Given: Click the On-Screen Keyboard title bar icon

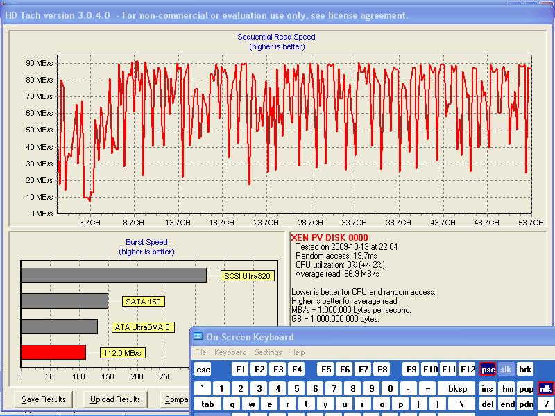Looking at the screenshot, I should point(198,337).
